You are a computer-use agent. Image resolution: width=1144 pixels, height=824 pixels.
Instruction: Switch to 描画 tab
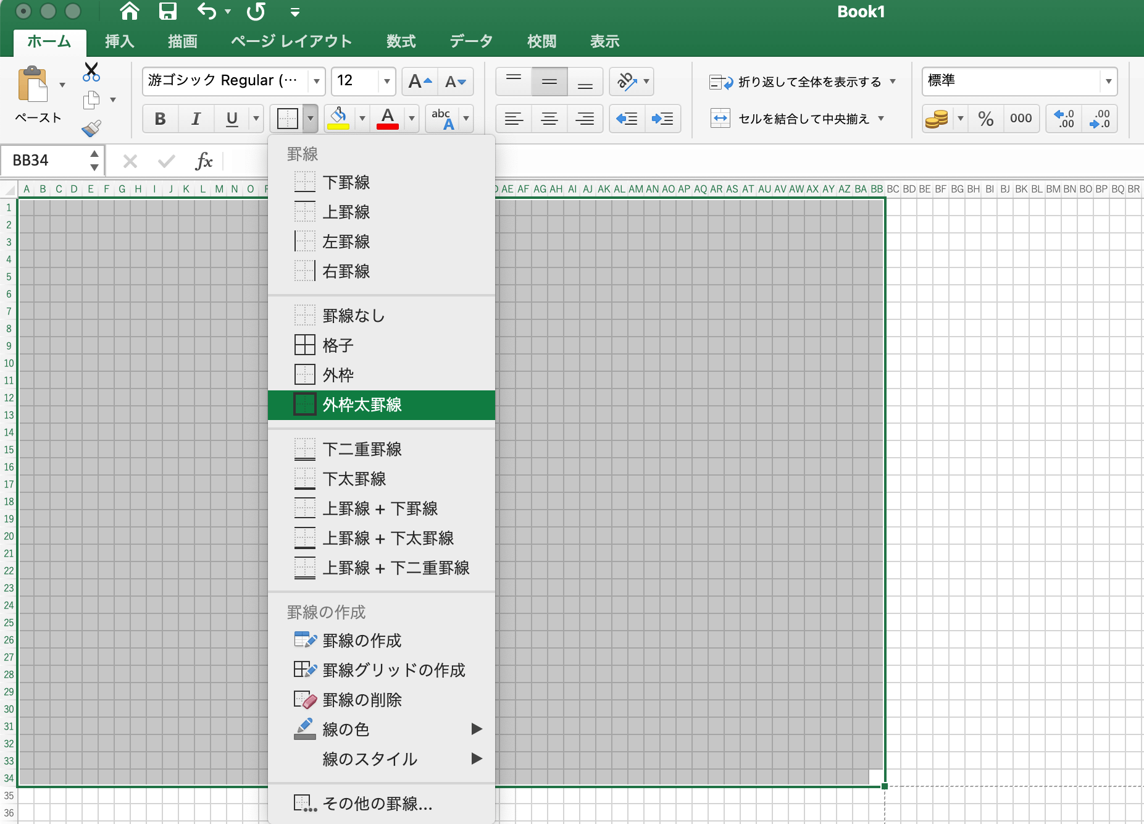point(183,41)
